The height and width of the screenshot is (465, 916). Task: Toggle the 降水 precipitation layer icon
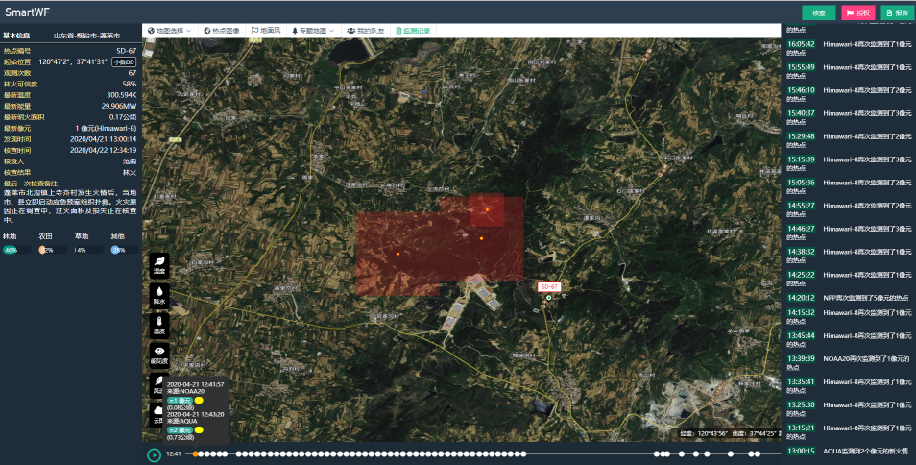[159, 295]
